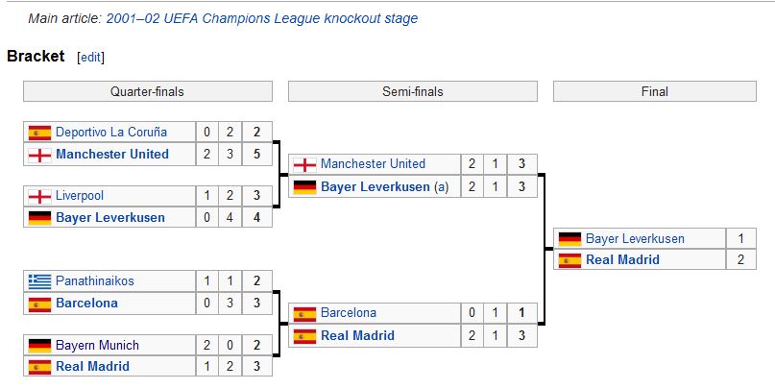The image size is (775, 389).
Task: Click the Final column header
Action: coord(654,92)
